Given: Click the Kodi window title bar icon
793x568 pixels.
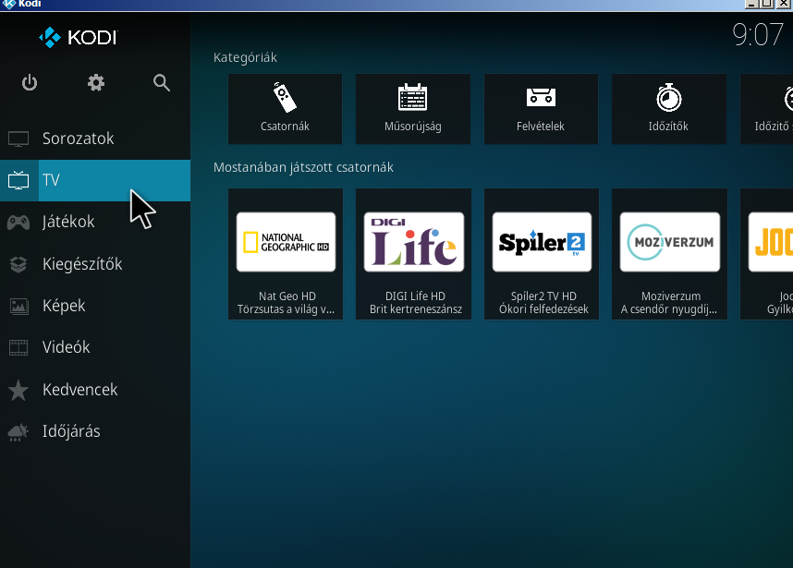Looking at the screenshot, I should pyautogui.click(x=9, y=4).
